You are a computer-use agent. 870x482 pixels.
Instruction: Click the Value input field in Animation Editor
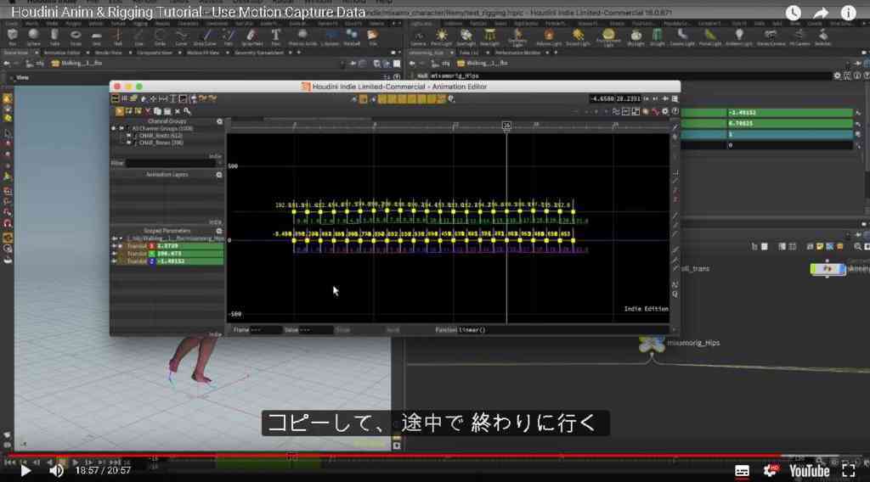(316, 330)
